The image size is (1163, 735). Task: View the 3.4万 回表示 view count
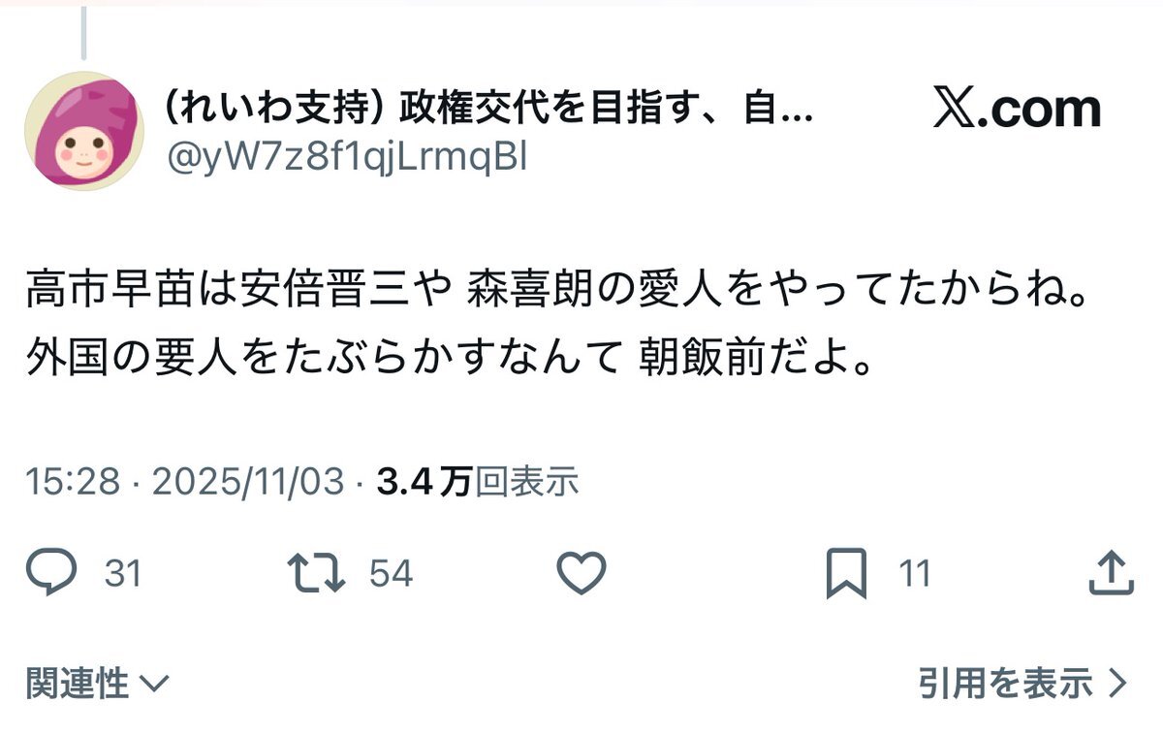pyautogui.click(x=478, y=481)
